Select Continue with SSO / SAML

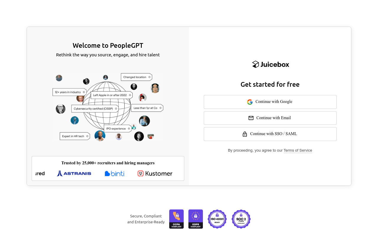click(270, 134)
